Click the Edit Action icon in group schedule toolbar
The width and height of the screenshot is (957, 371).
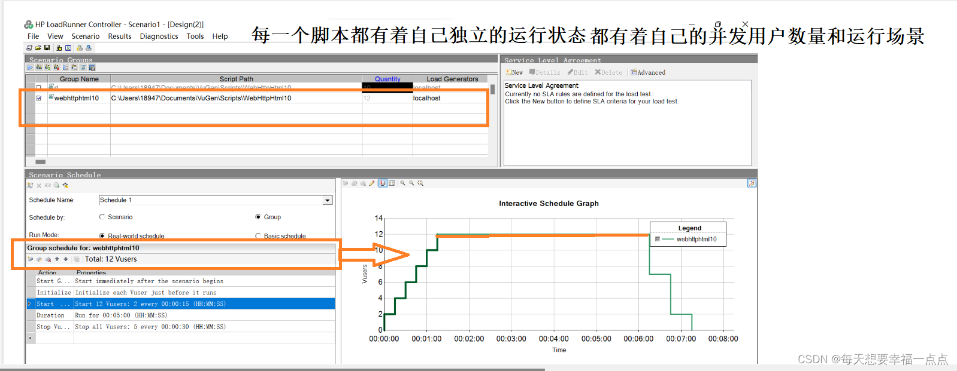pyautogui.click(x=39, y=259)
